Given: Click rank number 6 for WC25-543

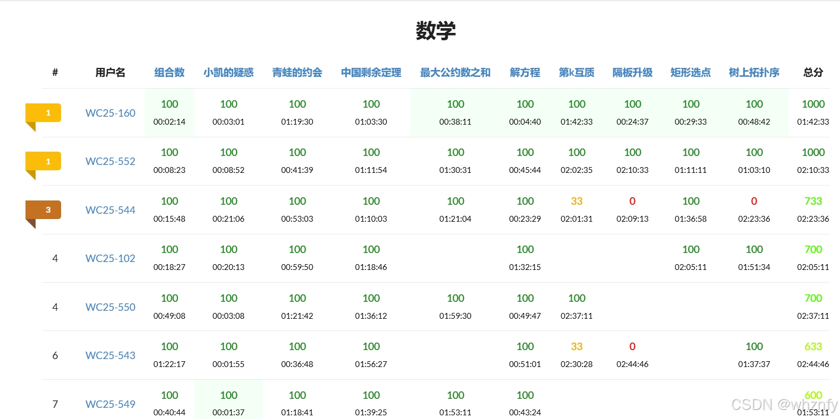Looking at the screenshot, I should coord(55,355).
